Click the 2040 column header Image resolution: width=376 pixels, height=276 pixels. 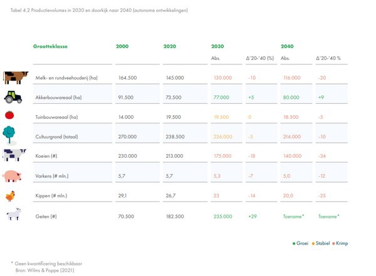tap(287, 46)
